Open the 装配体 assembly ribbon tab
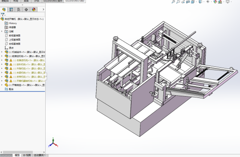Screen dimensions: 240x157 pyautogui.click(x=5, y=1)
